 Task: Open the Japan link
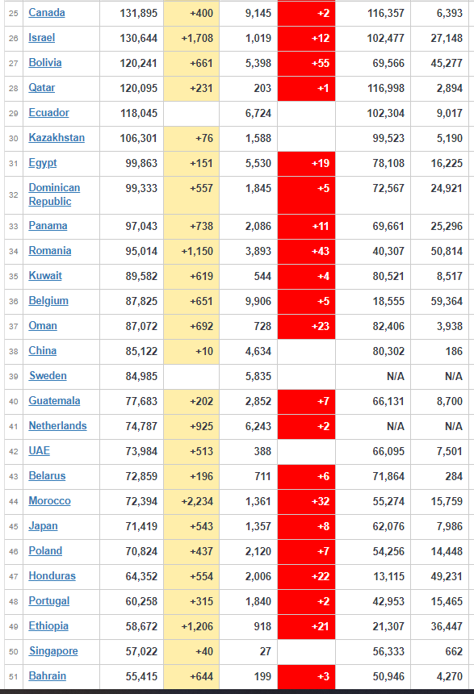point(43,526)
